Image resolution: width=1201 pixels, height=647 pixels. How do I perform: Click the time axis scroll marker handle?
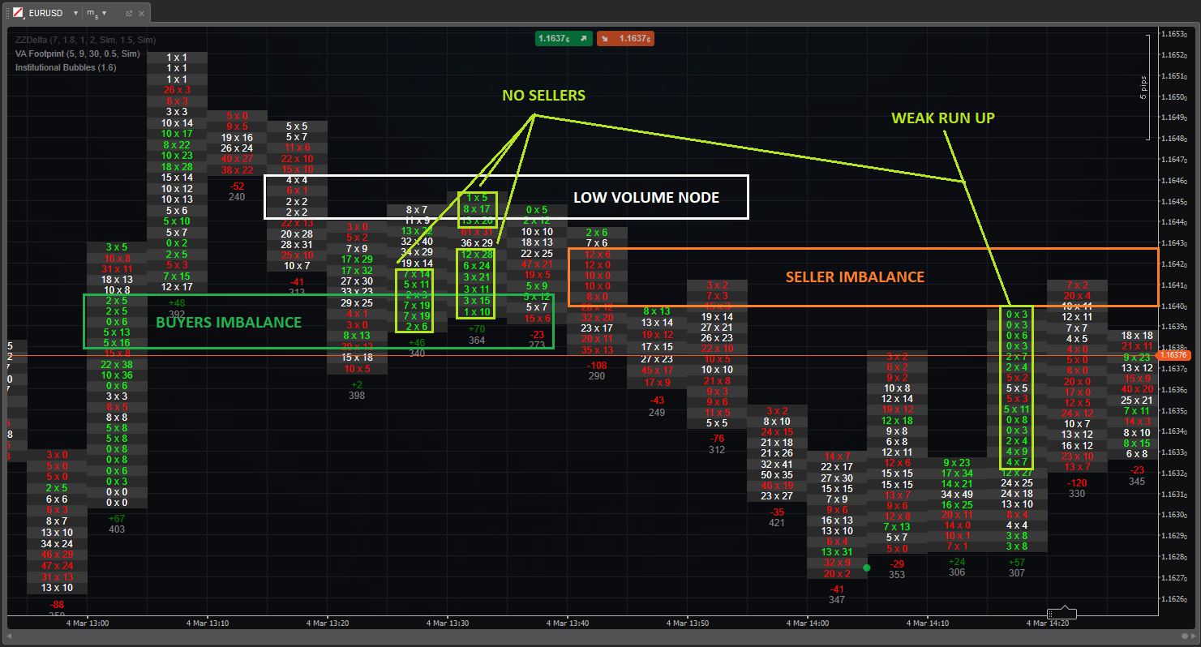[1061, 614]
